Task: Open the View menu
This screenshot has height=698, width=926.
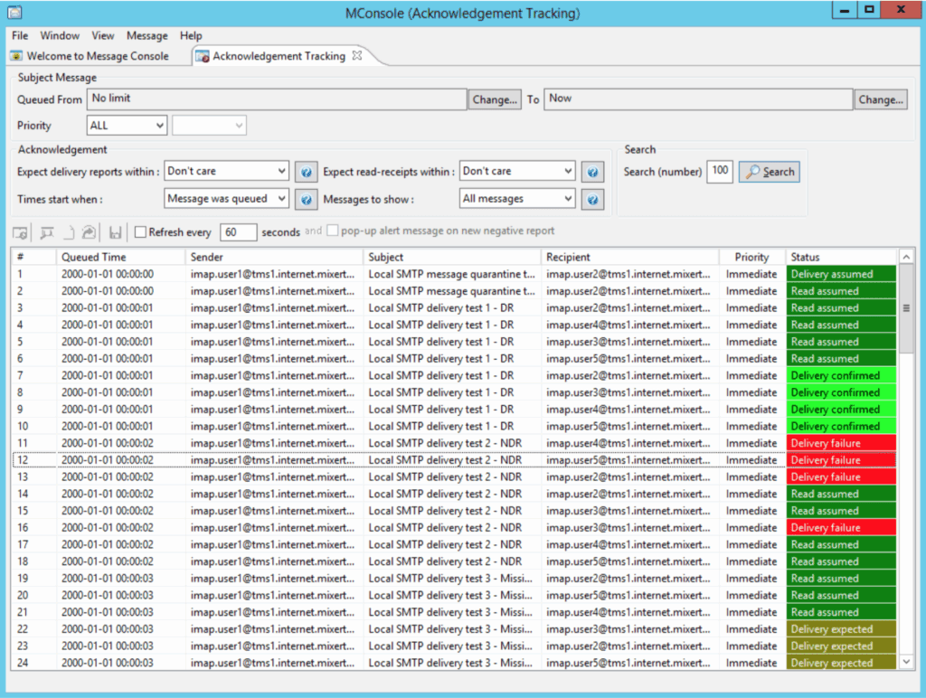Action: pyautogui.click(x=103, y=35)
